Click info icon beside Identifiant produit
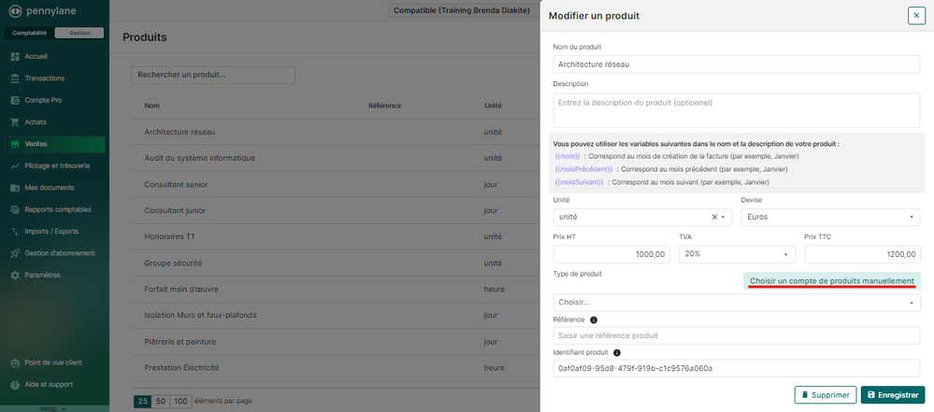Image resolution: width=934 pixels, height=412 pixels. tap(617, 352)
